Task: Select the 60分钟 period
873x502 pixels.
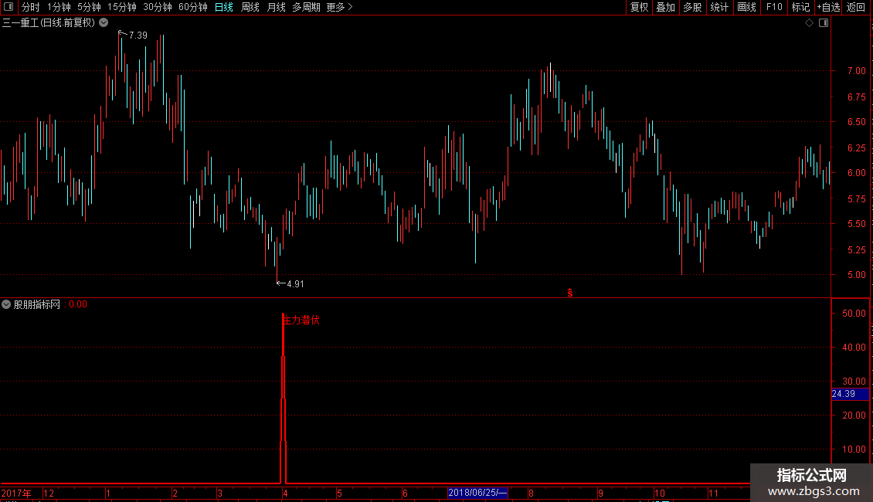Action: pyautogui.click(x=193, y=7)
